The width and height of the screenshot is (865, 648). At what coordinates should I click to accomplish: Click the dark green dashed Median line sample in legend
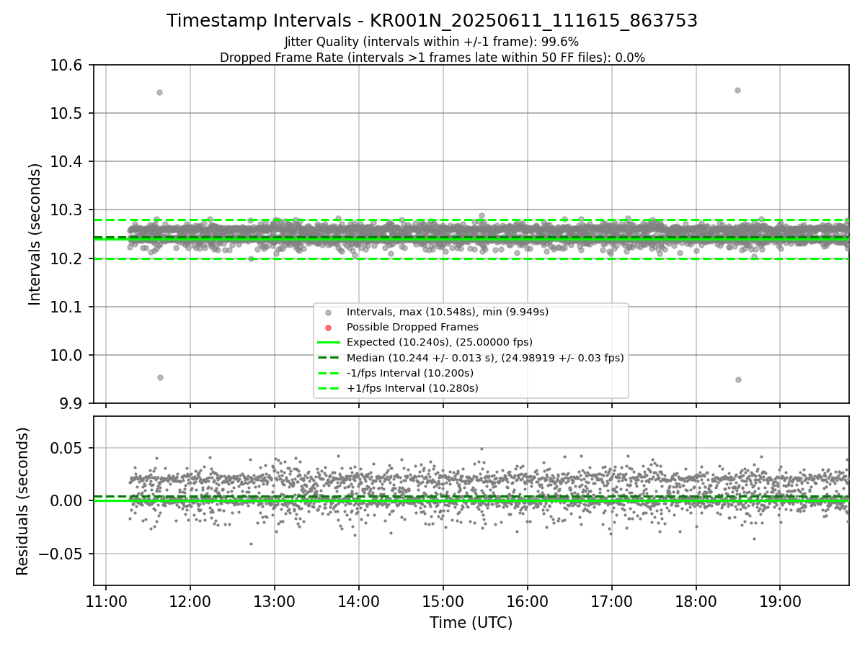[329, 358]
